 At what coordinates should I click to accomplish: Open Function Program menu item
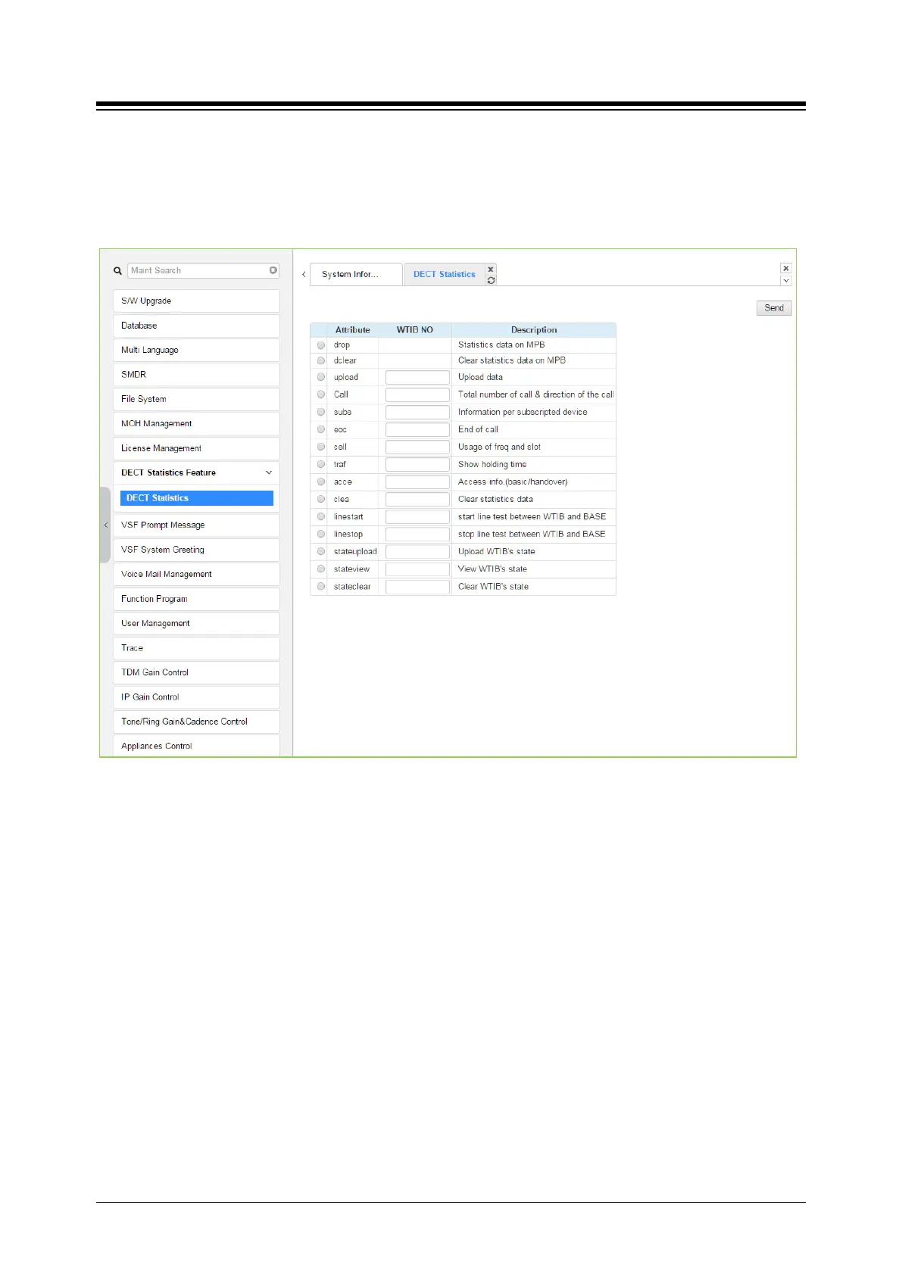point(196,599)
